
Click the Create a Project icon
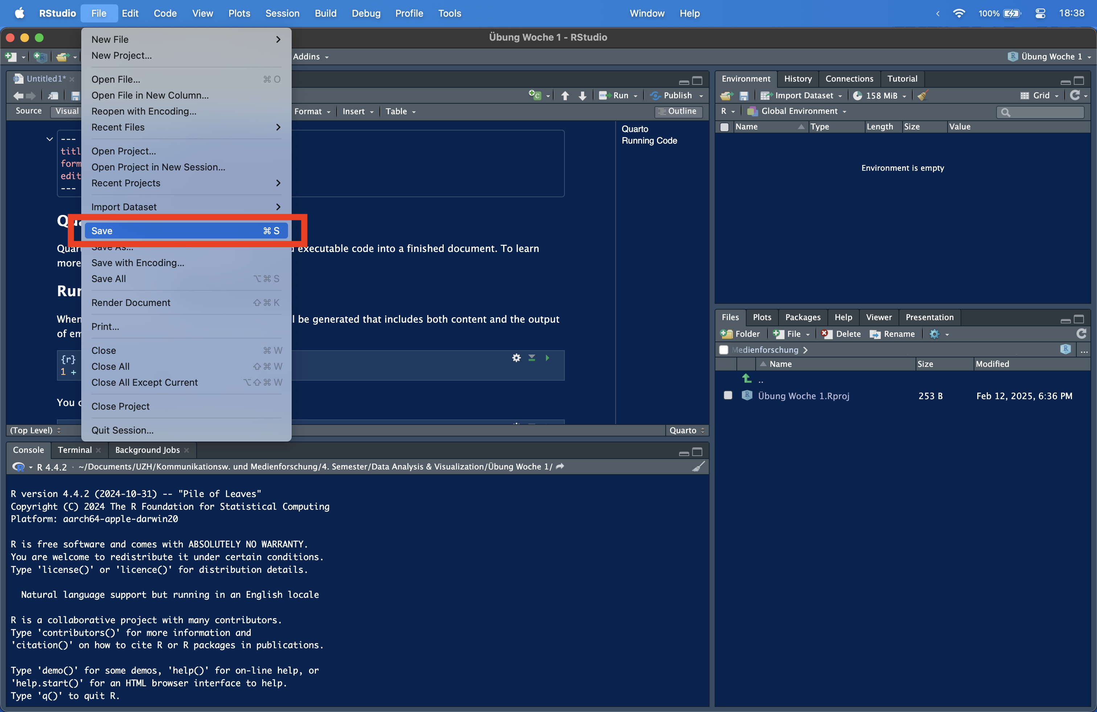[x=40, y=57]
